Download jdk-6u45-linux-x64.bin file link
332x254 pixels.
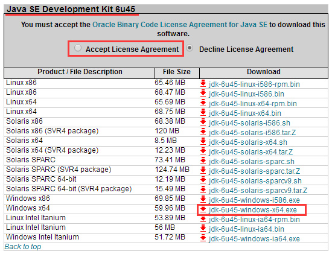pyautogui.click(x=245, y=113)
